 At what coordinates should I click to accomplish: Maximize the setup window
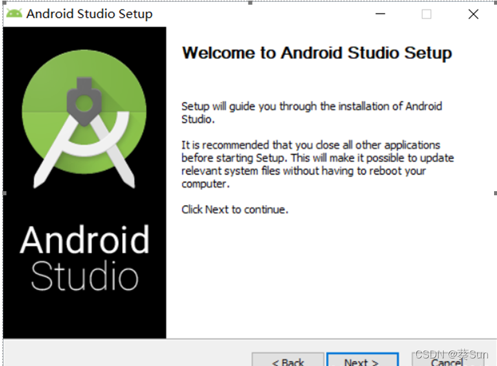click(x=426, y=13)
